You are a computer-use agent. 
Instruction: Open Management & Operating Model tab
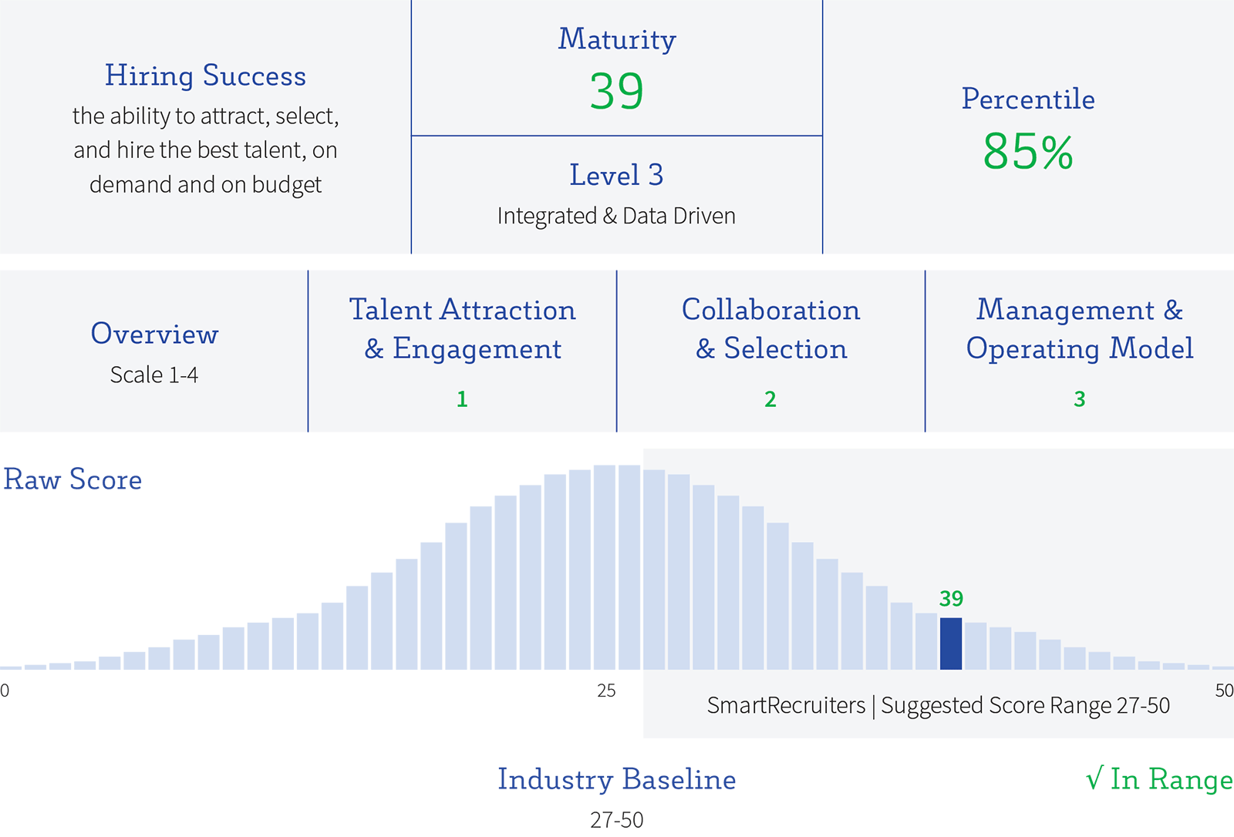(1079, 329)
